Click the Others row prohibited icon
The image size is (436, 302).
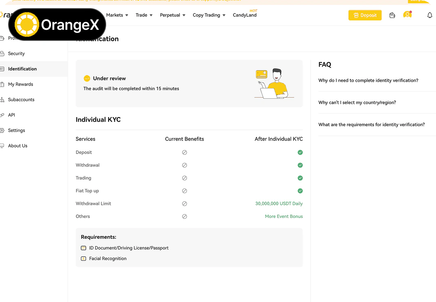185,216
